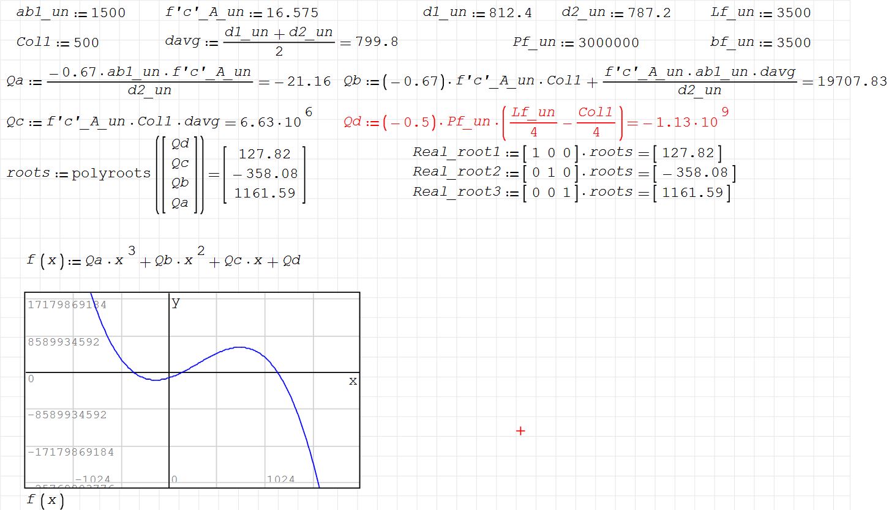Select the Col1 assignment 500
889x510 pixels.
[86, 43]
